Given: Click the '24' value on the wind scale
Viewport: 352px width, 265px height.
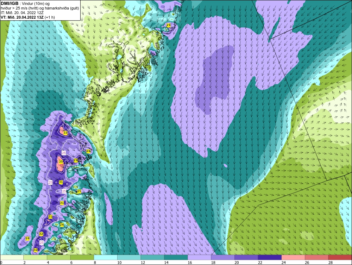Looking at the screenshot, I should click(283, 263).
